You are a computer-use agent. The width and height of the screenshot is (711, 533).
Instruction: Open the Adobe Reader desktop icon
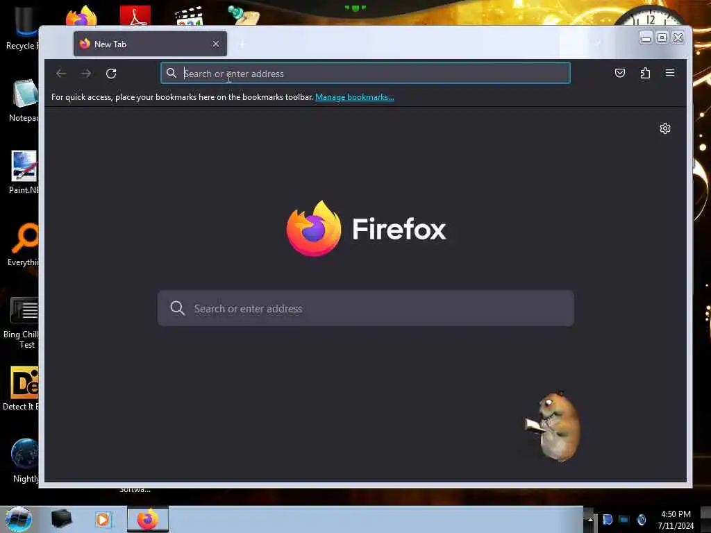(135, 16)
